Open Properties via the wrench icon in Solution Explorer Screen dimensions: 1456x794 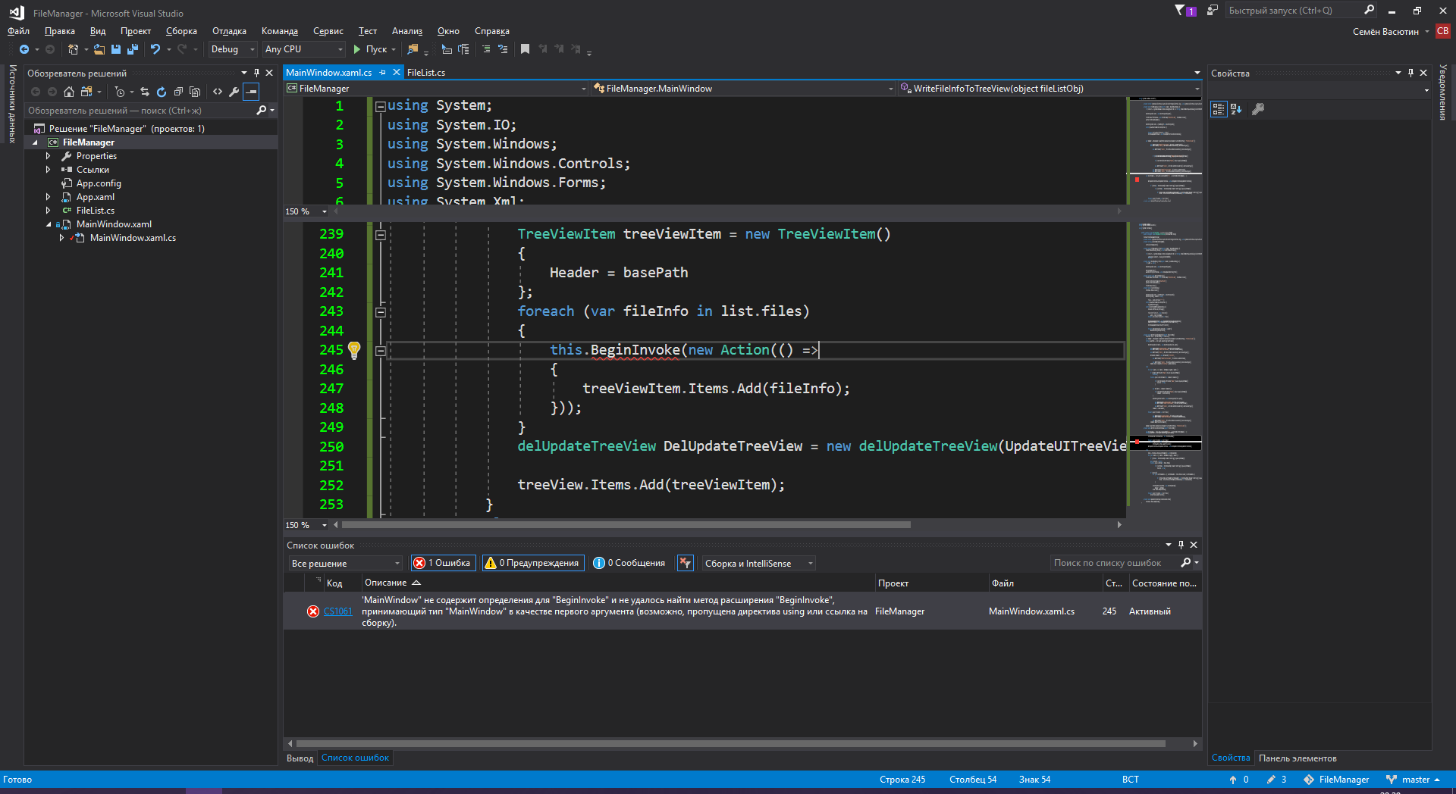(234, 92)
